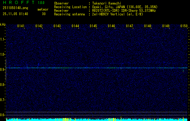Click the 0.7 kHz axis label

click(x=2, y=100)
